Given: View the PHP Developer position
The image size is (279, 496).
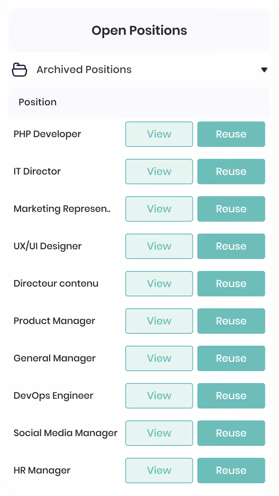Looking at the screenshot, I should 159,134.
